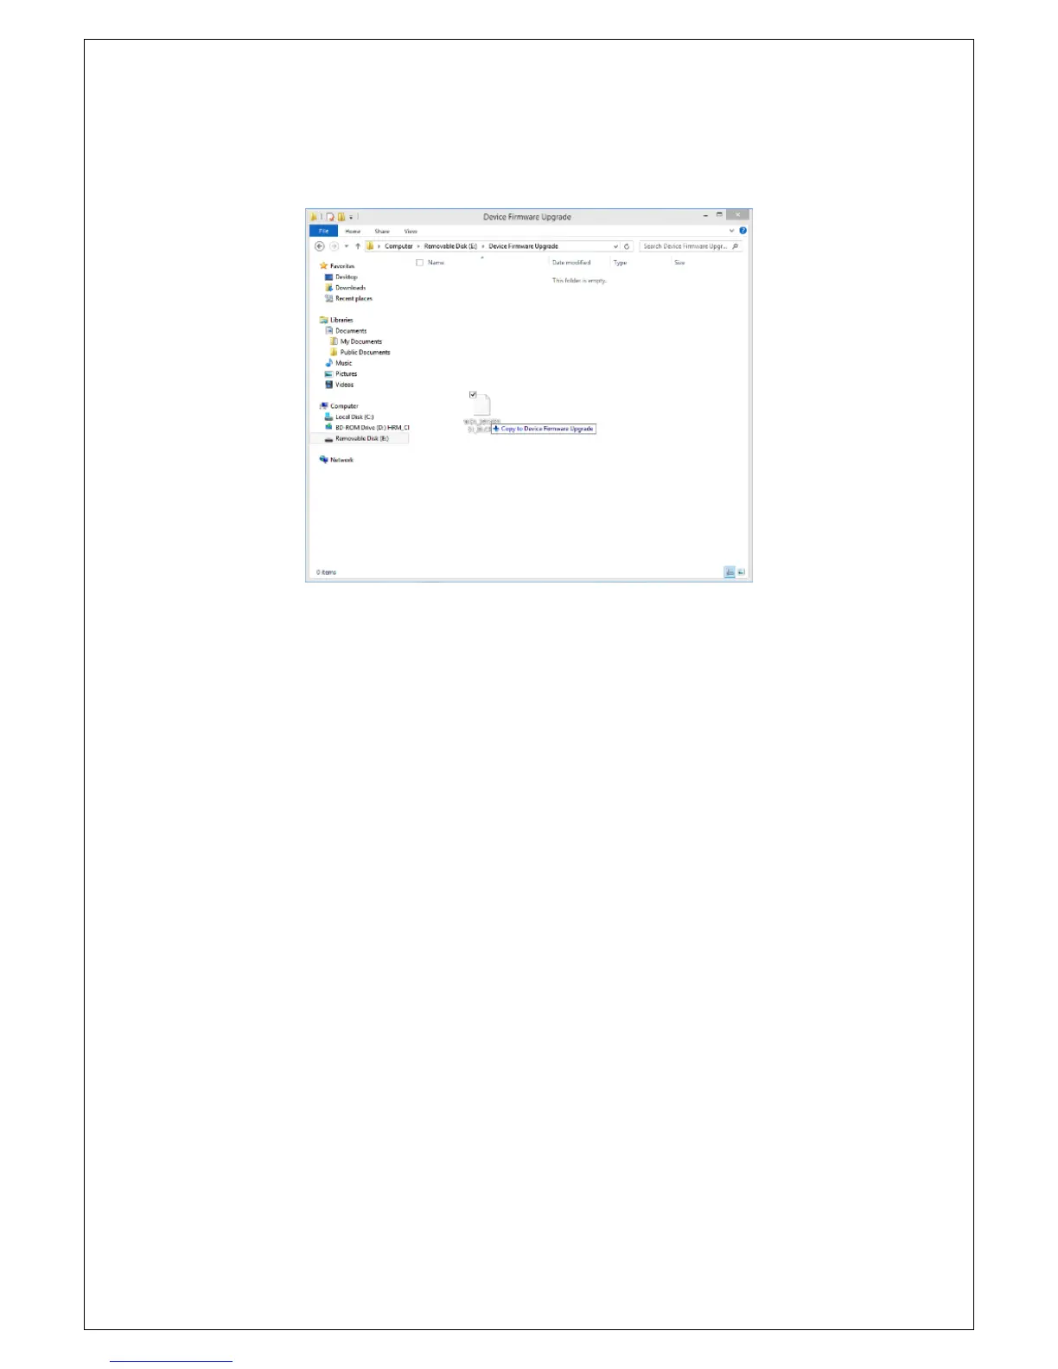The width and height of the screenshot is (1058, 1369).
Task: Click the '0 items' status text
Action: (x=327, y=572)
